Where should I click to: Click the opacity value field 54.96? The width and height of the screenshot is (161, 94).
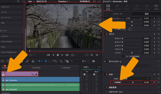coord(146,82)
